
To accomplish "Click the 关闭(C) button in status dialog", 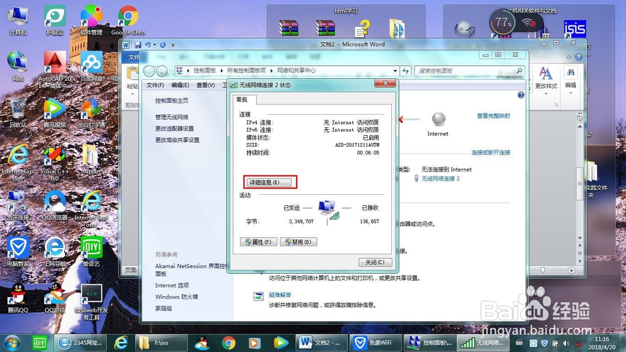I will (375, 262).
